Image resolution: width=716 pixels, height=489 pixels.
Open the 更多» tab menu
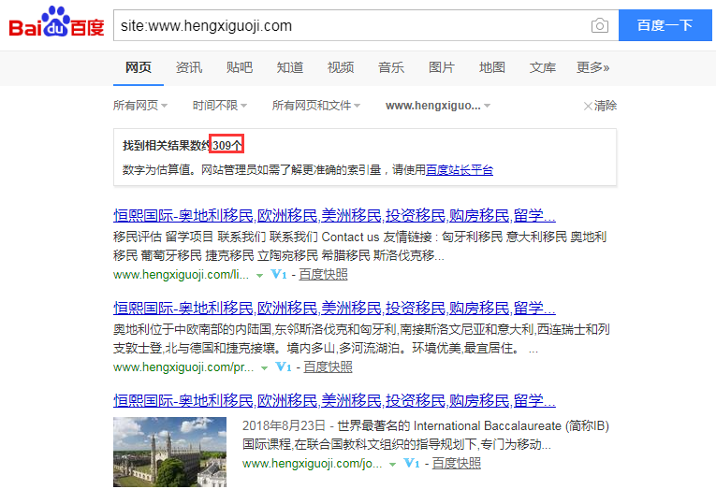[x=592, y=67]
